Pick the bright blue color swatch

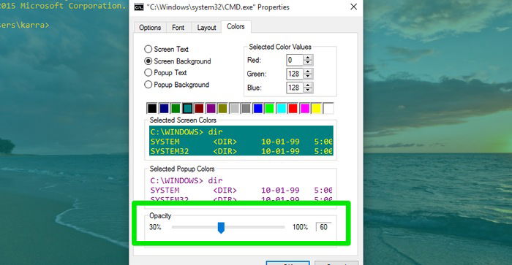(258, 108)
